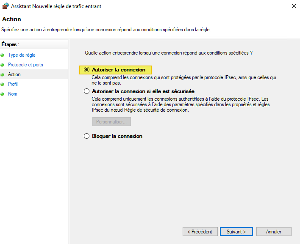Click green bullet beside Protocole et ports
Screen dimensions: 300x244
click(3, 65)
